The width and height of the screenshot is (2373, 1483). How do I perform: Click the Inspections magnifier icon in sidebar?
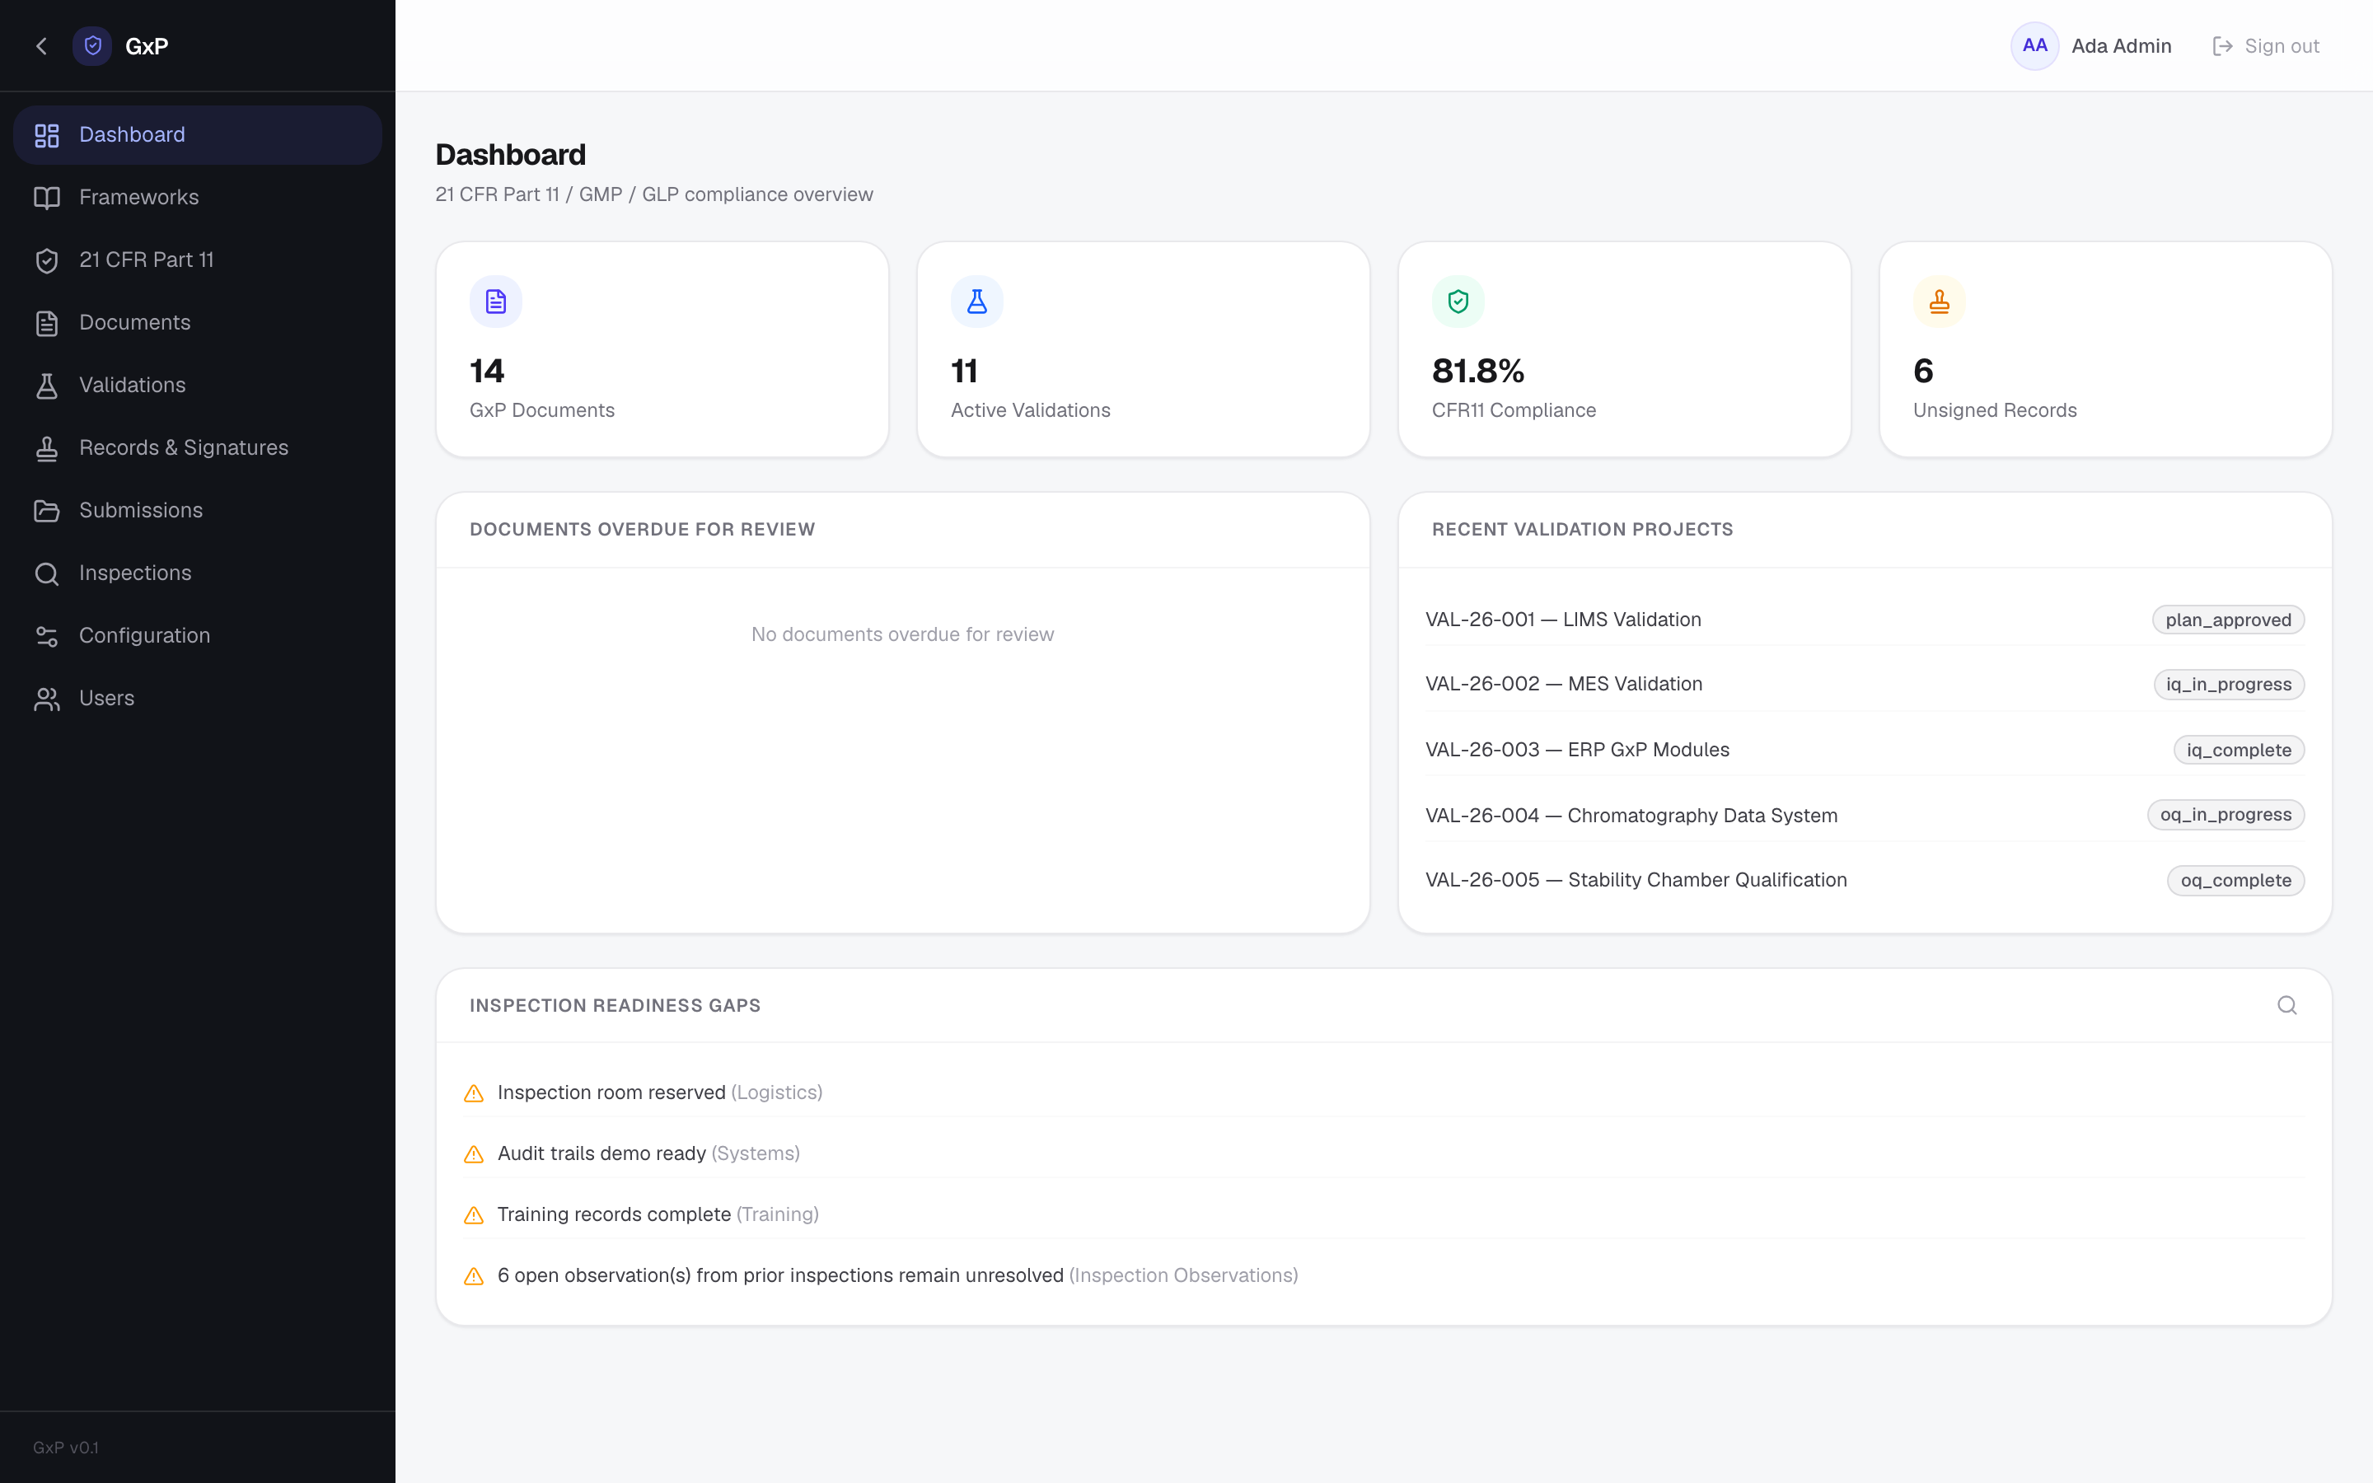(x=47, y=573)
